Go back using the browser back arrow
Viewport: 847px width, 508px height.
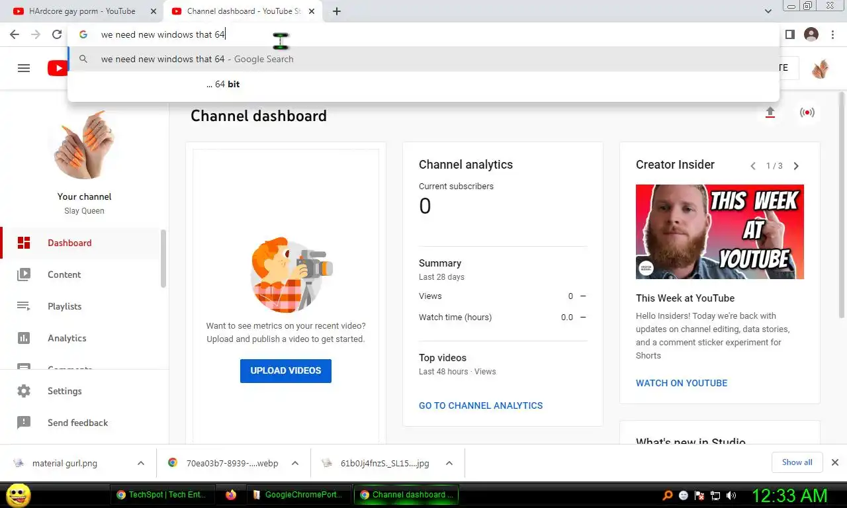click(x=15, y=34)
